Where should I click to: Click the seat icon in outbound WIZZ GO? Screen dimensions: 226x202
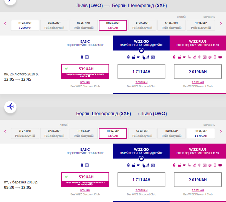pyautogui.click(x=143, y=57)
